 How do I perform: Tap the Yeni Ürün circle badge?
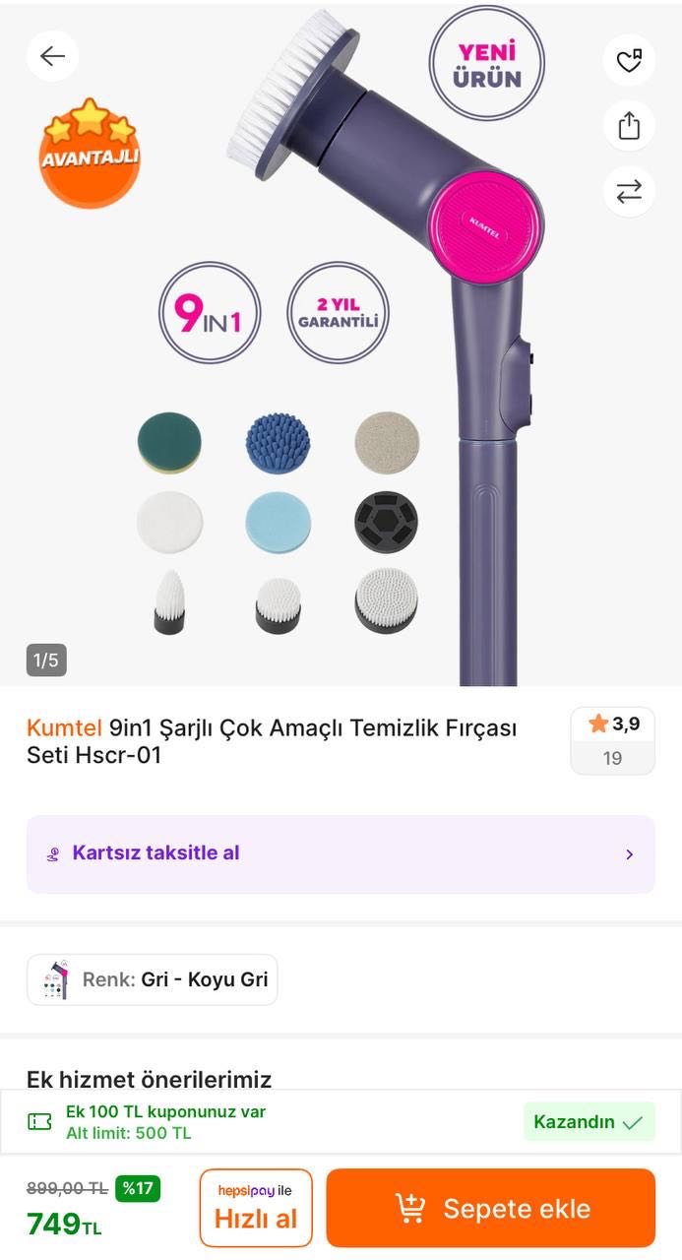tap(487, 65)
